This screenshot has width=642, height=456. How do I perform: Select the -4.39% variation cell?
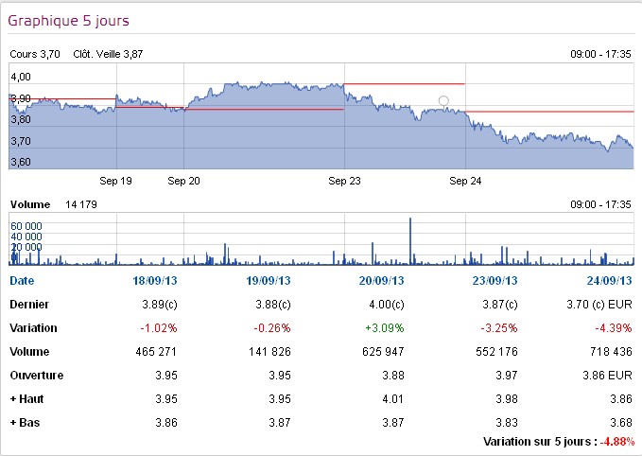point(613,327)
